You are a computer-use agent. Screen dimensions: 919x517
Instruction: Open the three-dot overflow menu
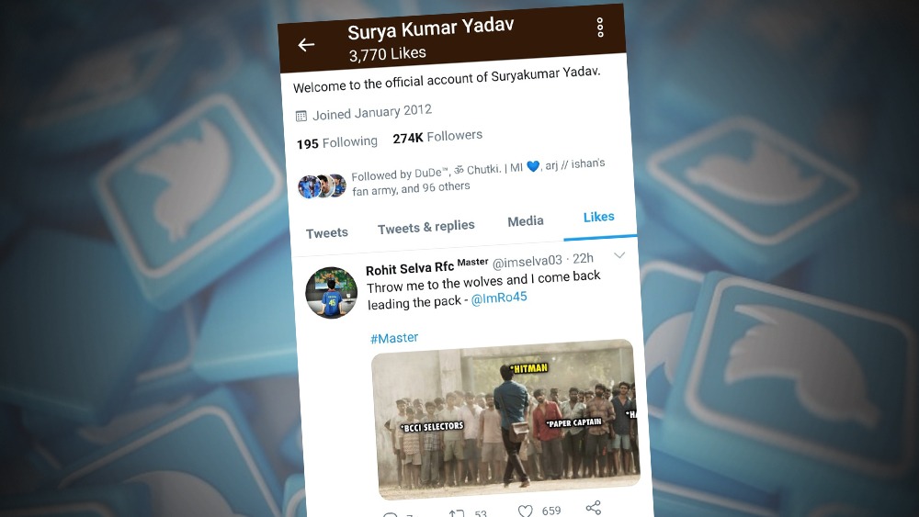tap(599, 27)
